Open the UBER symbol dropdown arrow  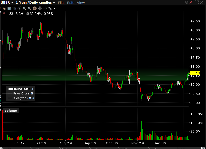coord(12,3)
